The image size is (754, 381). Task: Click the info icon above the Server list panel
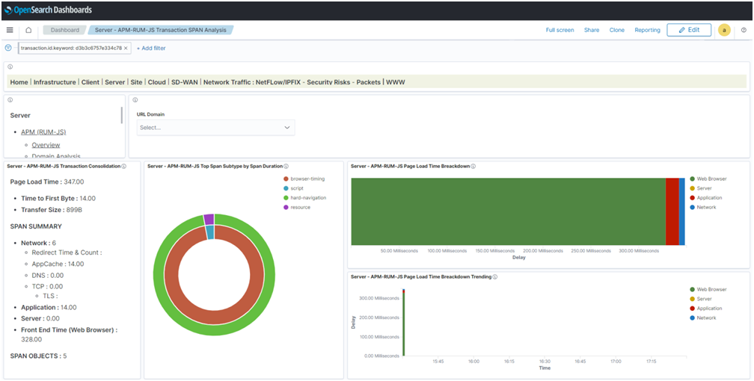(x=10, y=100)
